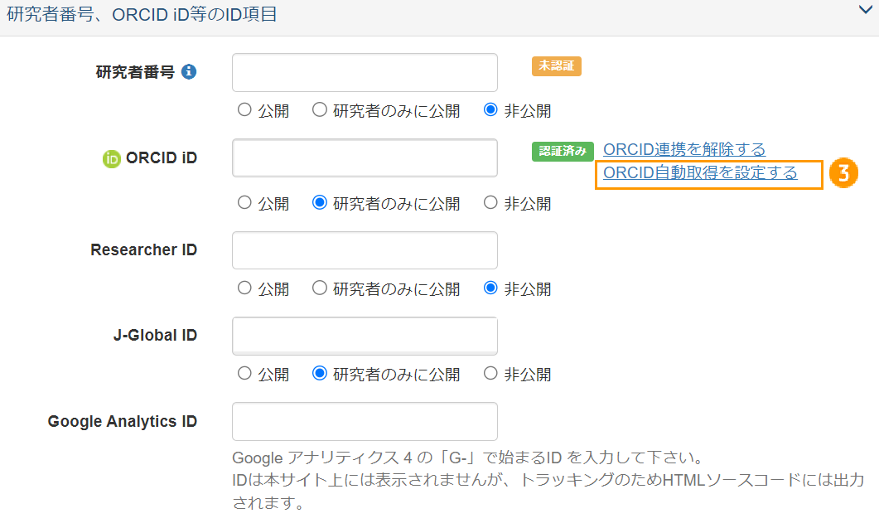Select 非公開 for ORCID iD

tap(490, 203)
